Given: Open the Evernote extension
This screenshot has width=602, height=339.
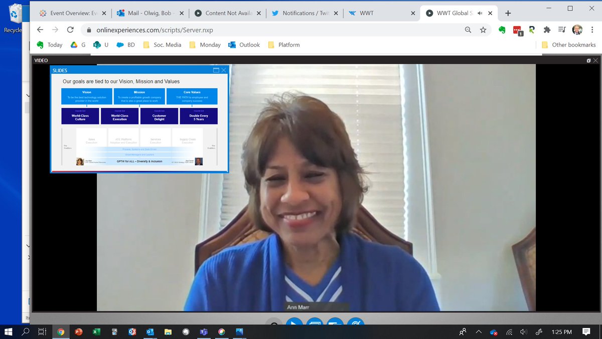Looking at the screenshot, I should (x=502, y=30).
